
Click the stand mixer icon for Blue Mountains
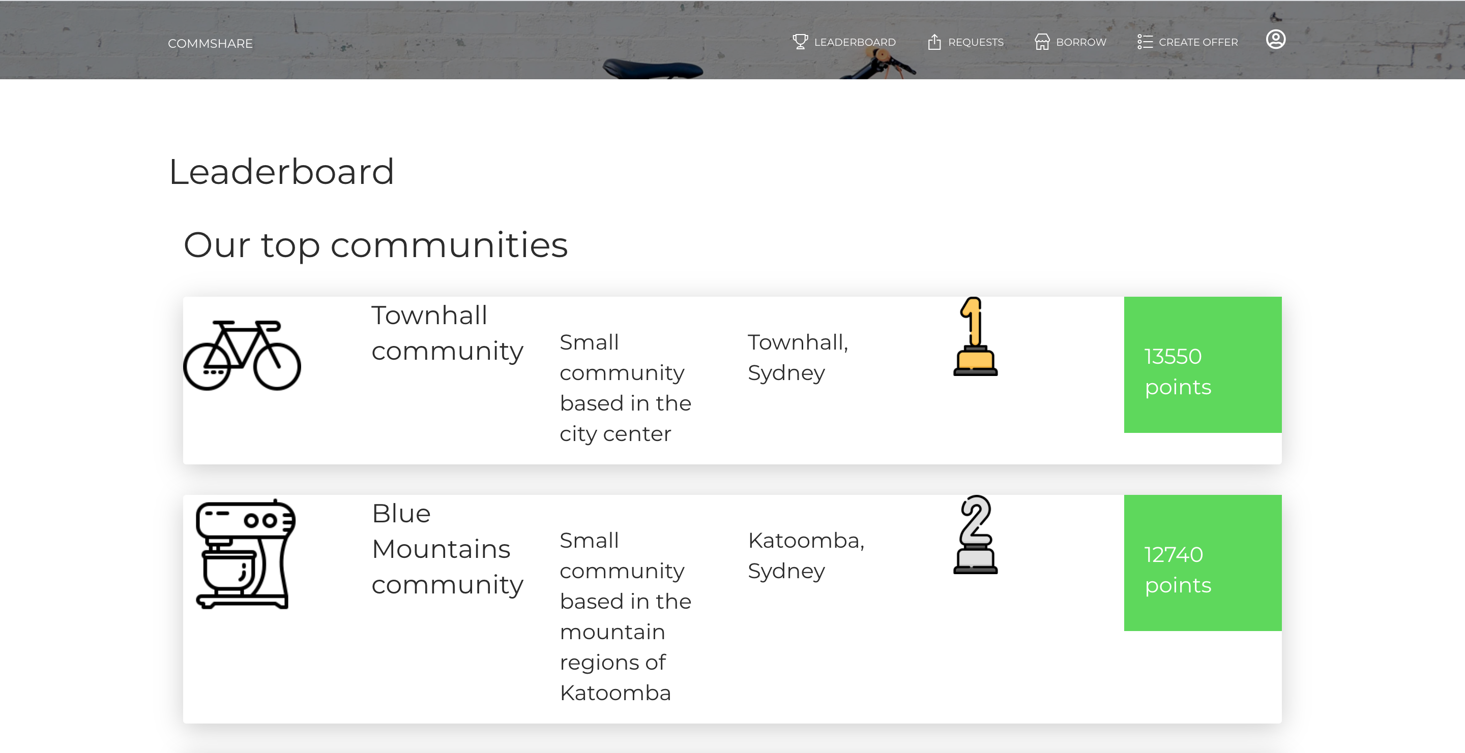(245, 554)
